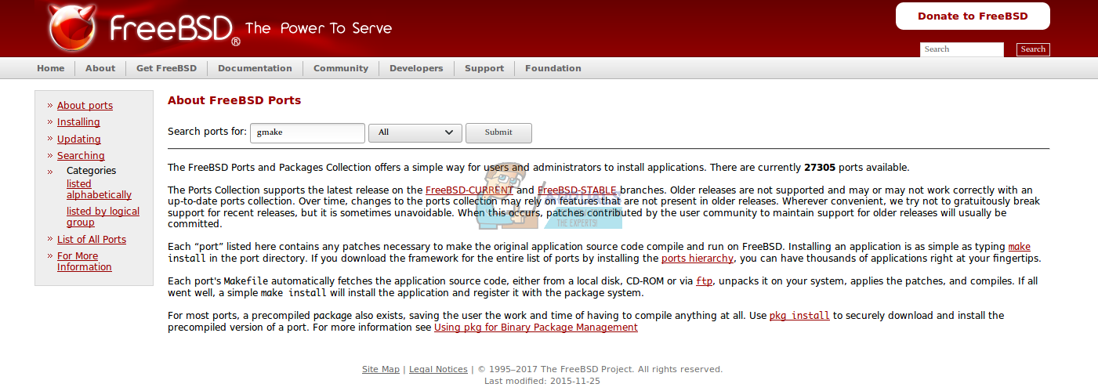Open Using pkg for Binary Package Management
The width and height of the screenshot is (1098, 391).
536,328
